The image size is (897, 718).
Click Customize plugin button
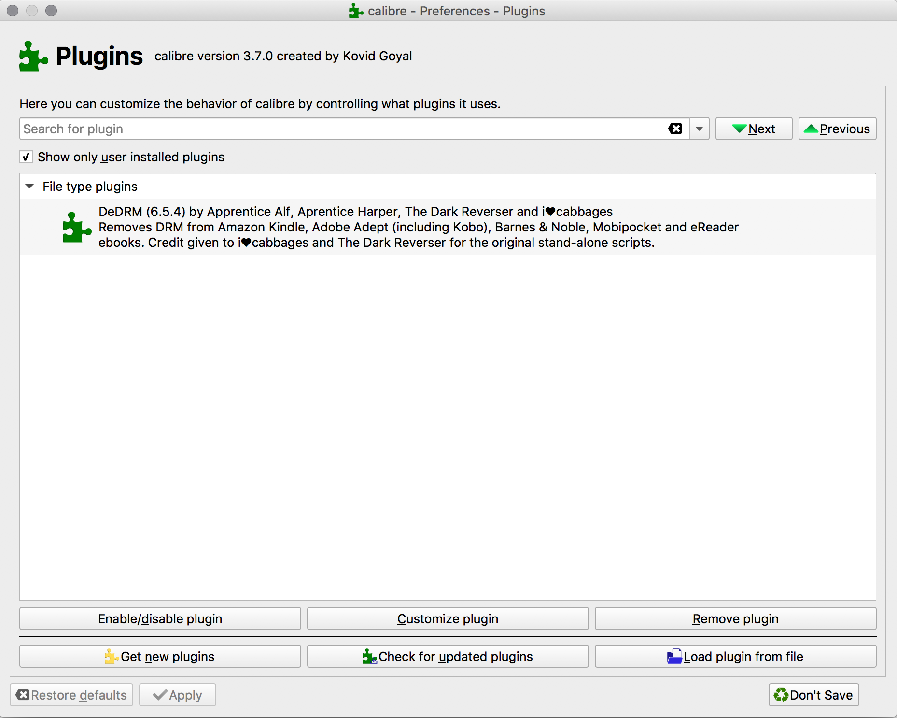click(x=448, y=618)
